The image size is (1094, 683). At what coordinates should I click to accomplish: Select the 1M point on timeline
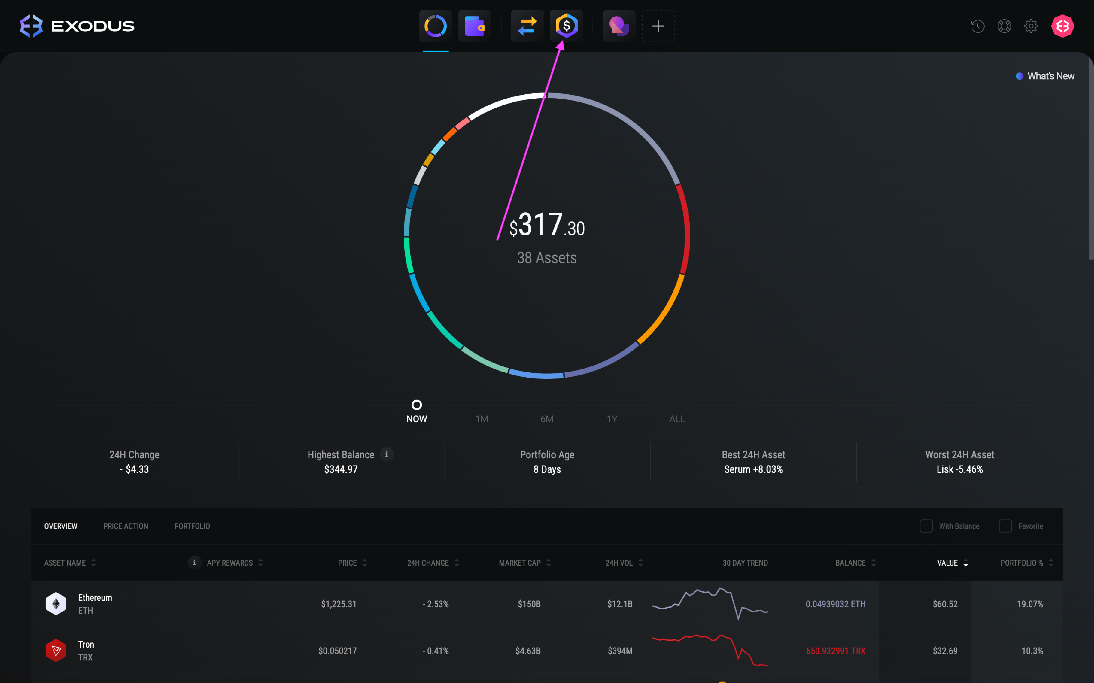482,418
